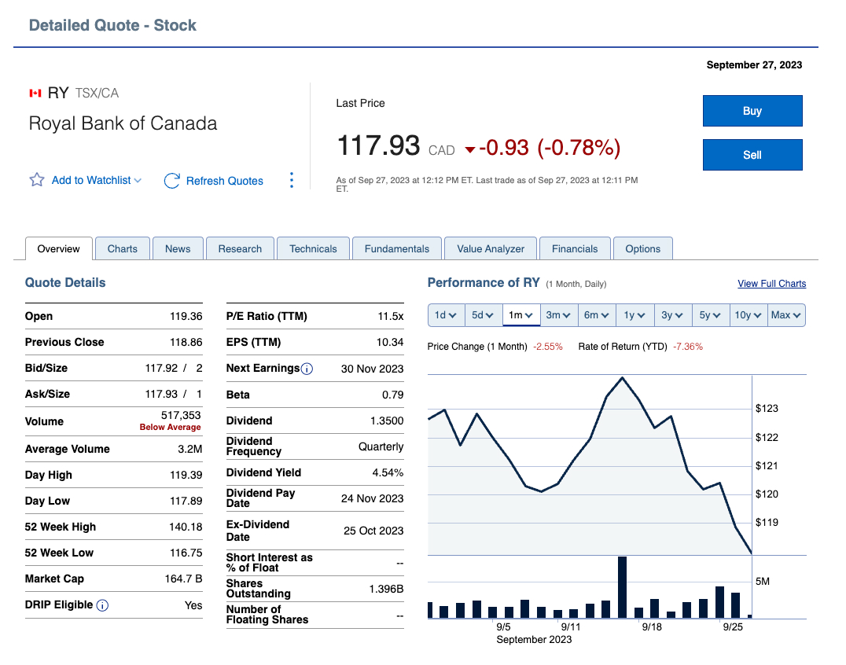The height and width of the screenshot is (665, 846).
Task: Click the last price 117.93
Action: click(378, 145)
